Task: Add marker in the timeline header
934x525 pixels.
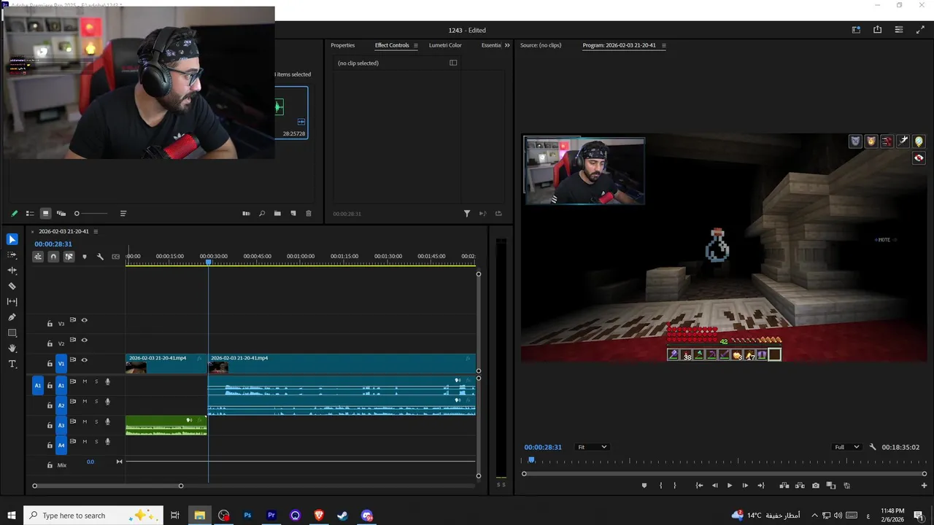Action: click(84, 257)
